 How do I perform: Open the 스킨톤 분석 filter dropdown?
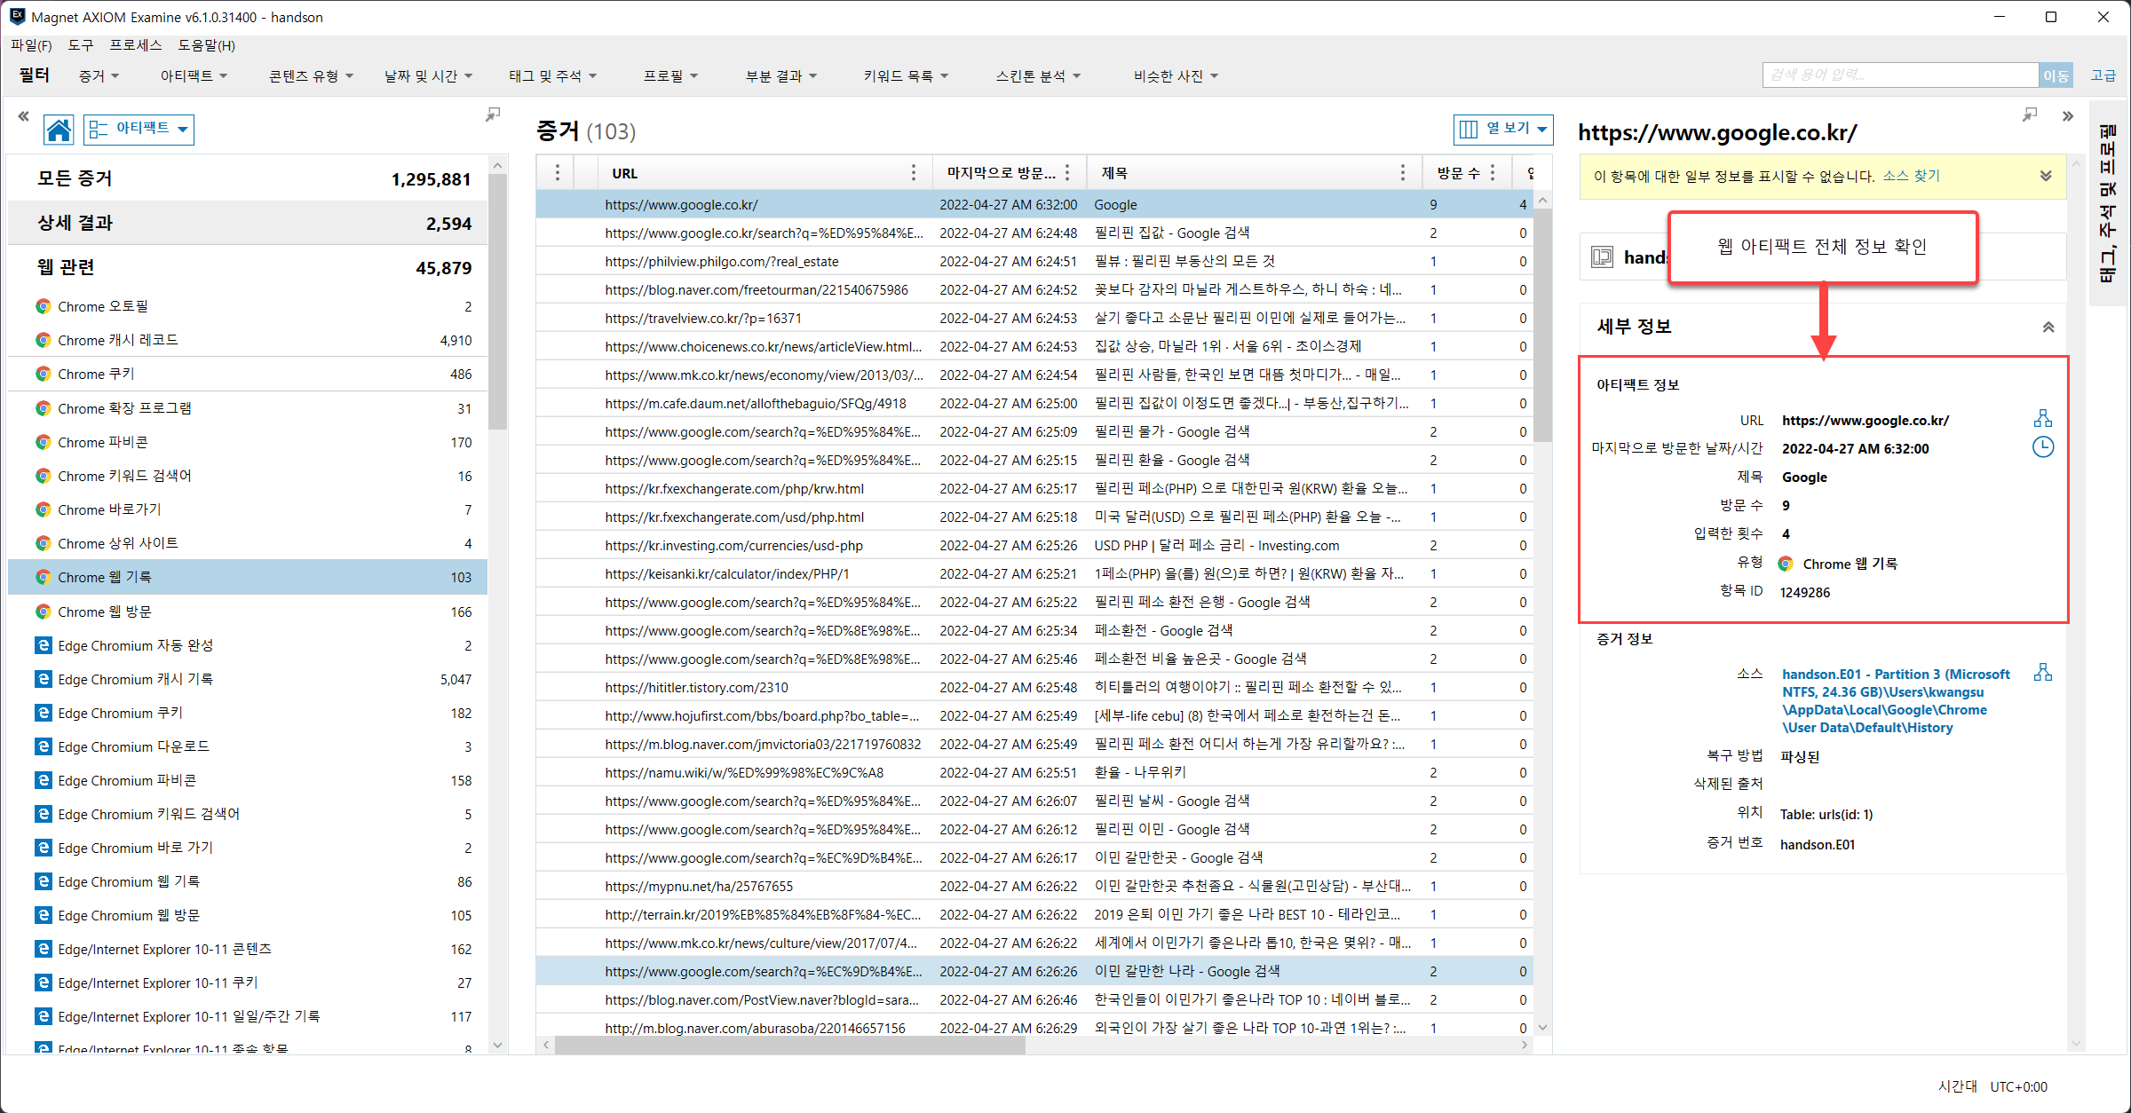[x=1038, y=76]
